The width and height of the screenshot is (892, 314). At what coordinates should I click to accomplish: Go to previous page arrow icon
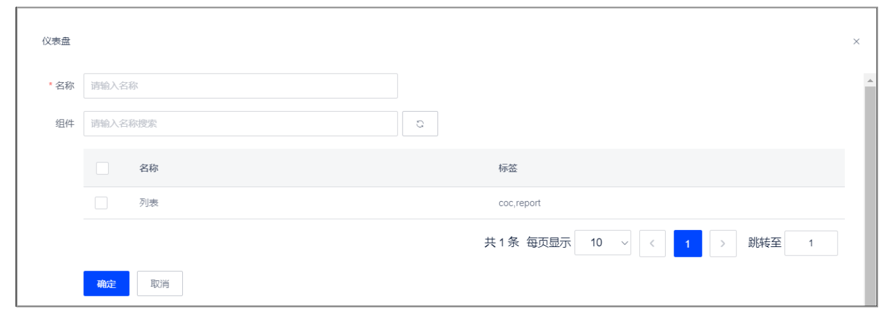click(x=652, y=244)
